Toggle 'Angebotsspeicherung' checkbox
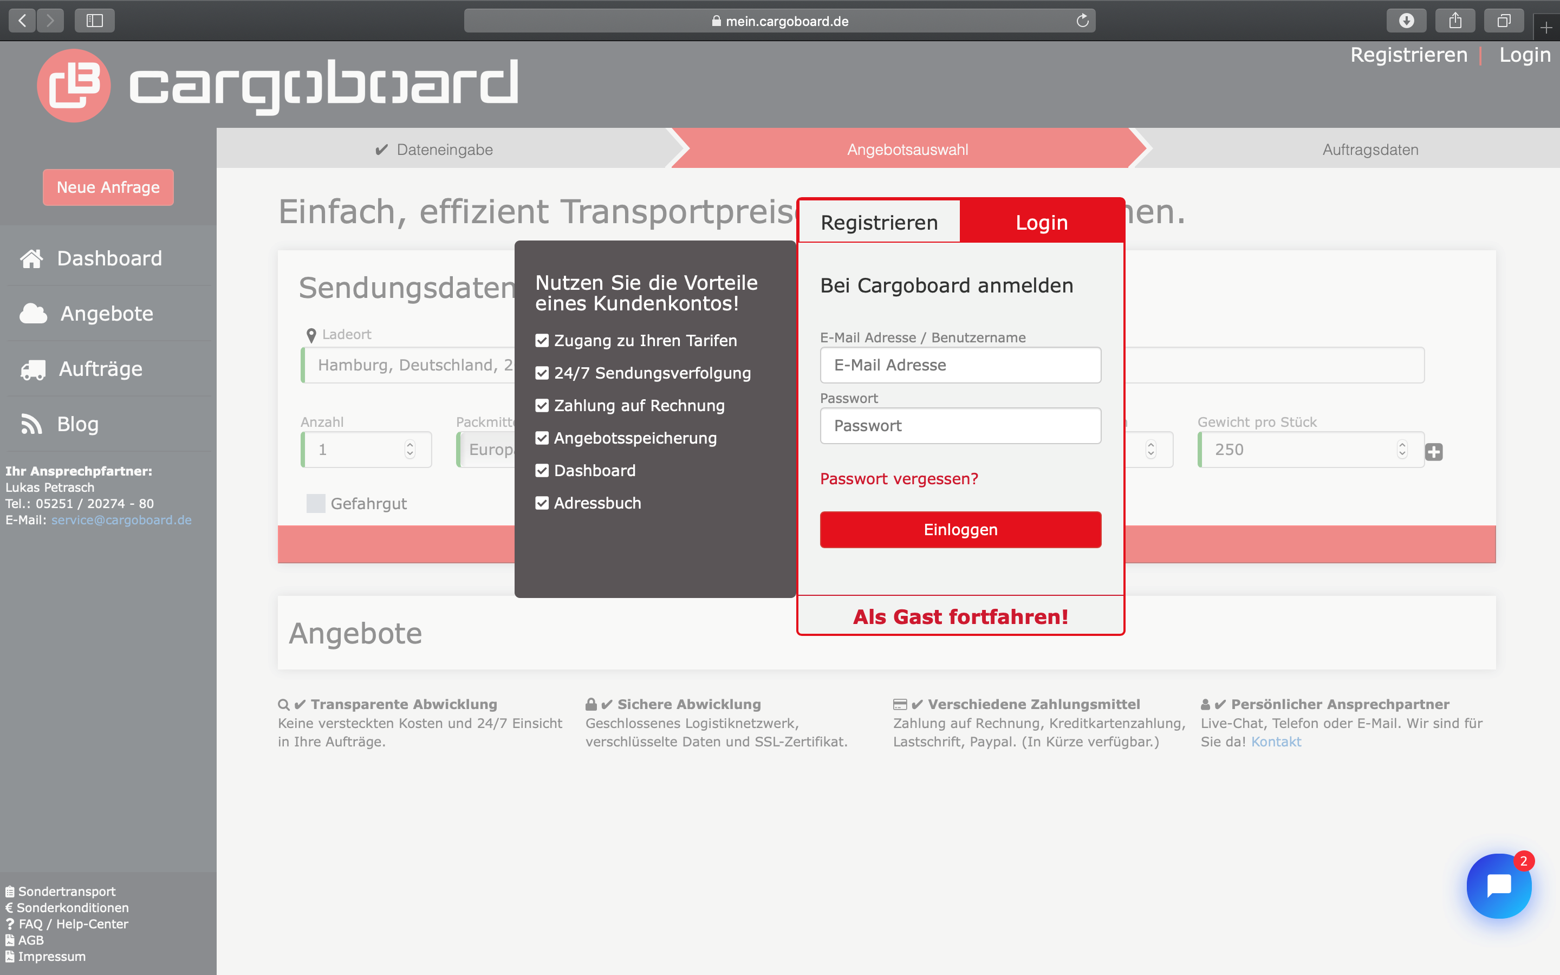1560x975 pixels. point(542,439)
